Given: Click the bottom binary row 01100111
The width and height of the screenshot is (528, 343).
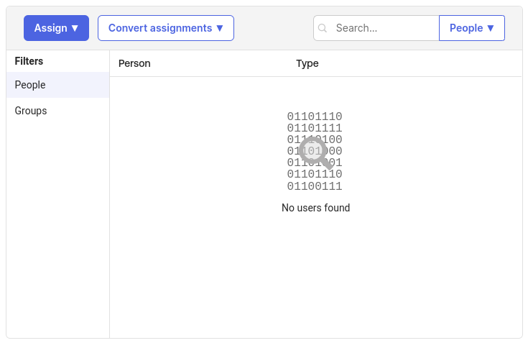Looking at the screenshot, I should [x=315, y=186].
